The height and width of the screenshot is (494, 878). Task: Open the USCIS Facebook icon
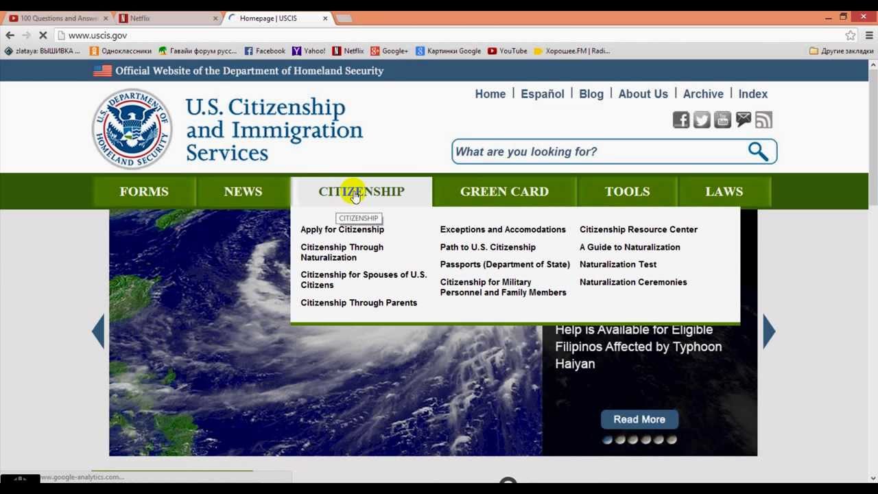[x=680, y=120]
